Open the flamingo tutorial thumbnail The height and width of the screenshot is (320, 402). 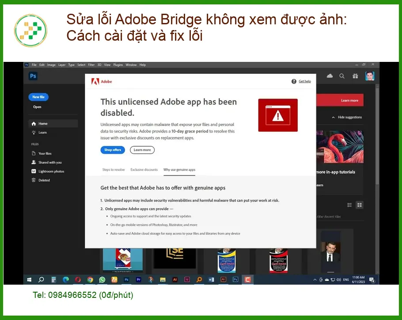(x=340, y=147)
